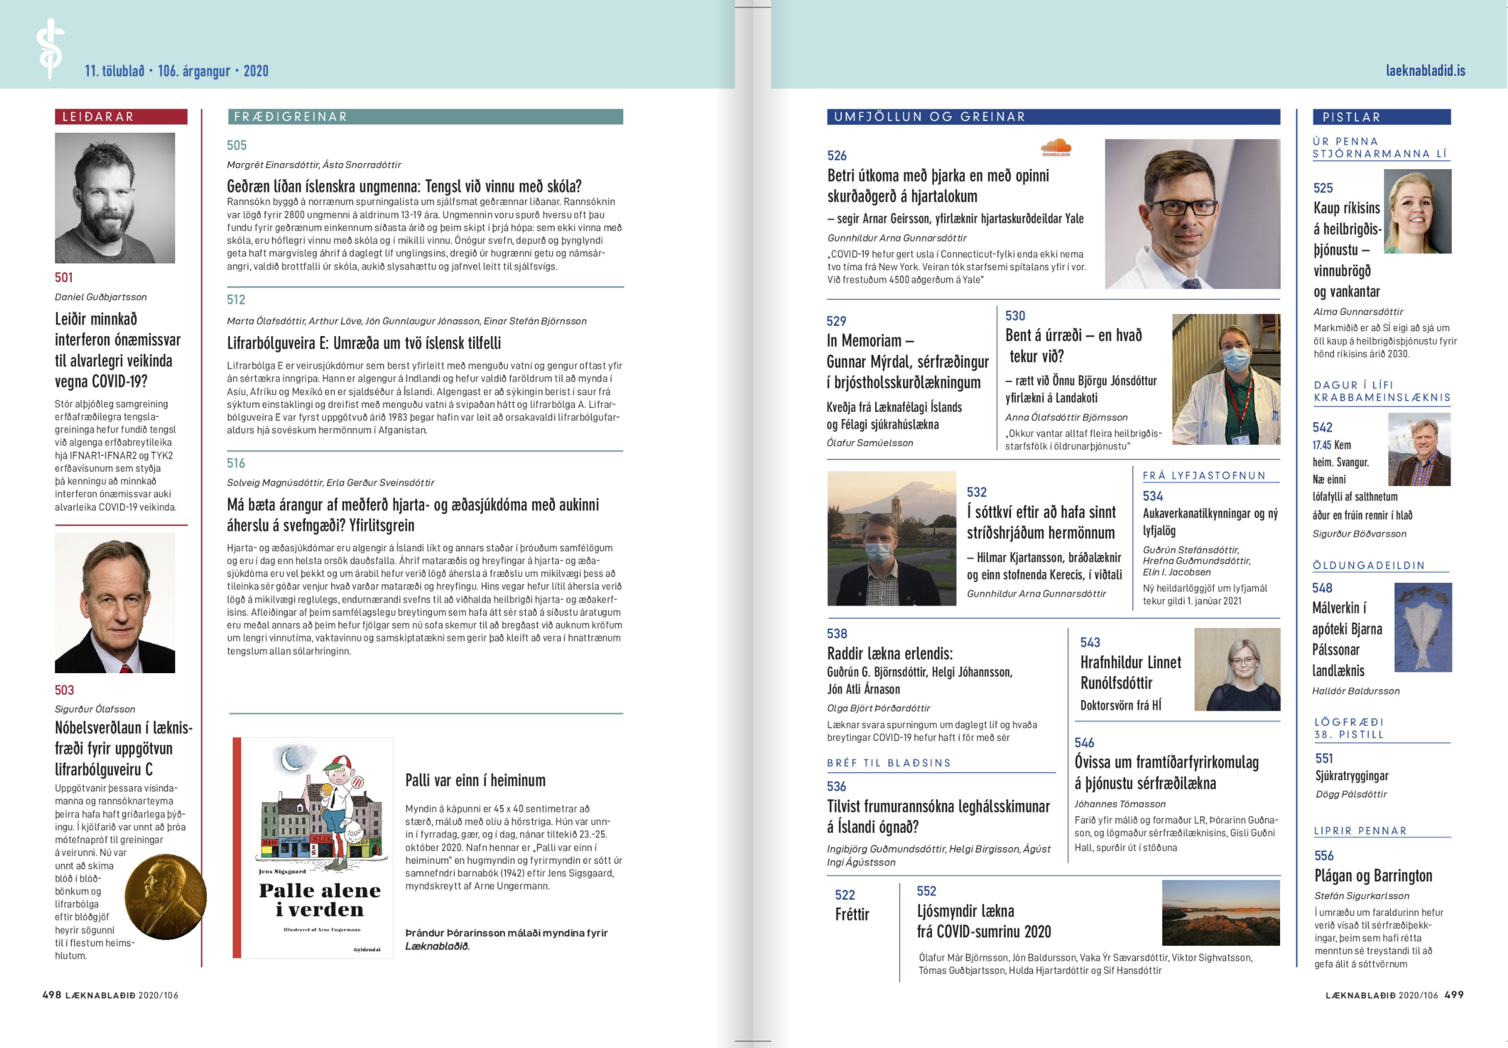
Task: Click author name Jóhannes Tómasson
Action: coord(1120,803)
